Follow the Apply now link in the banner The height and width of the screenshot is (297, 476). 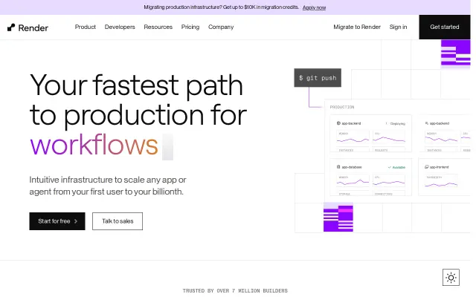314,7
